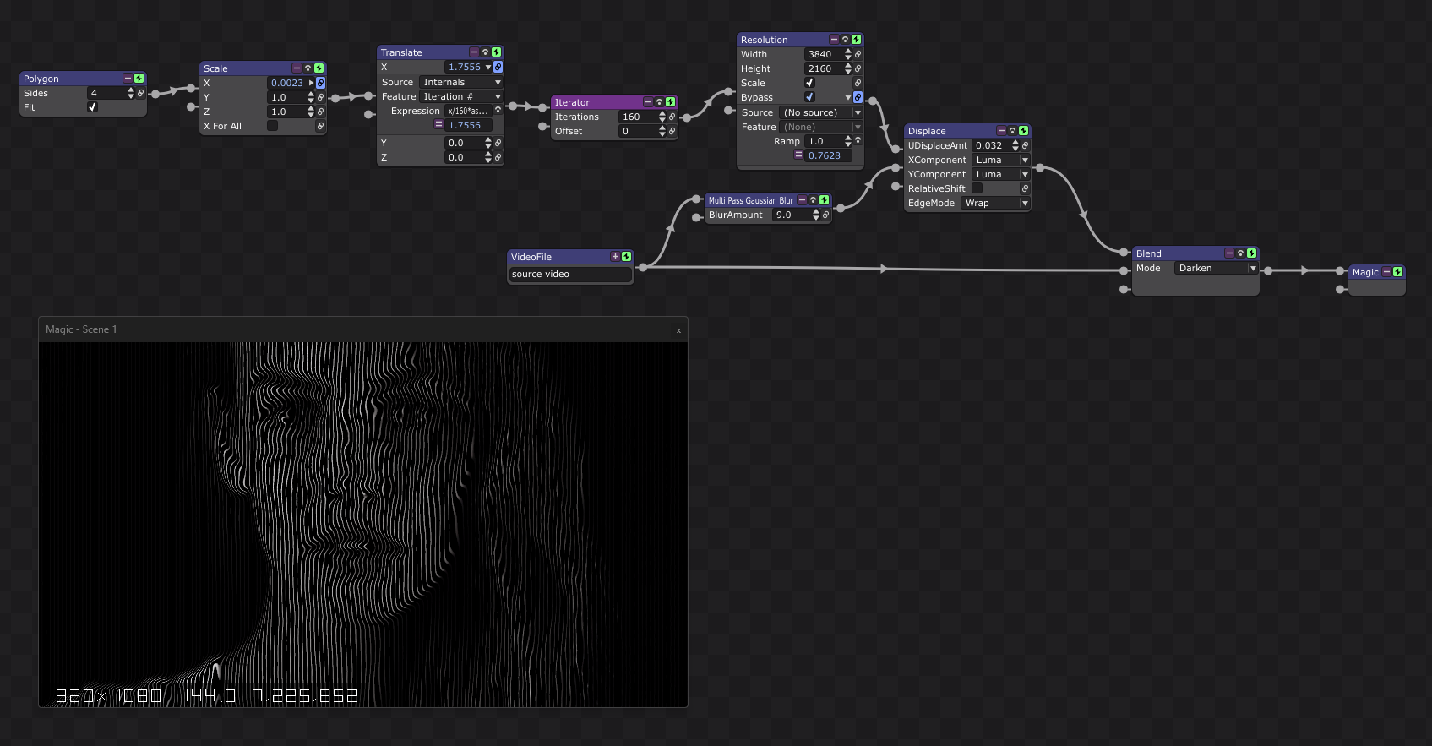Click the highlighted link icon beside Scale X

(x=320, y=83)
